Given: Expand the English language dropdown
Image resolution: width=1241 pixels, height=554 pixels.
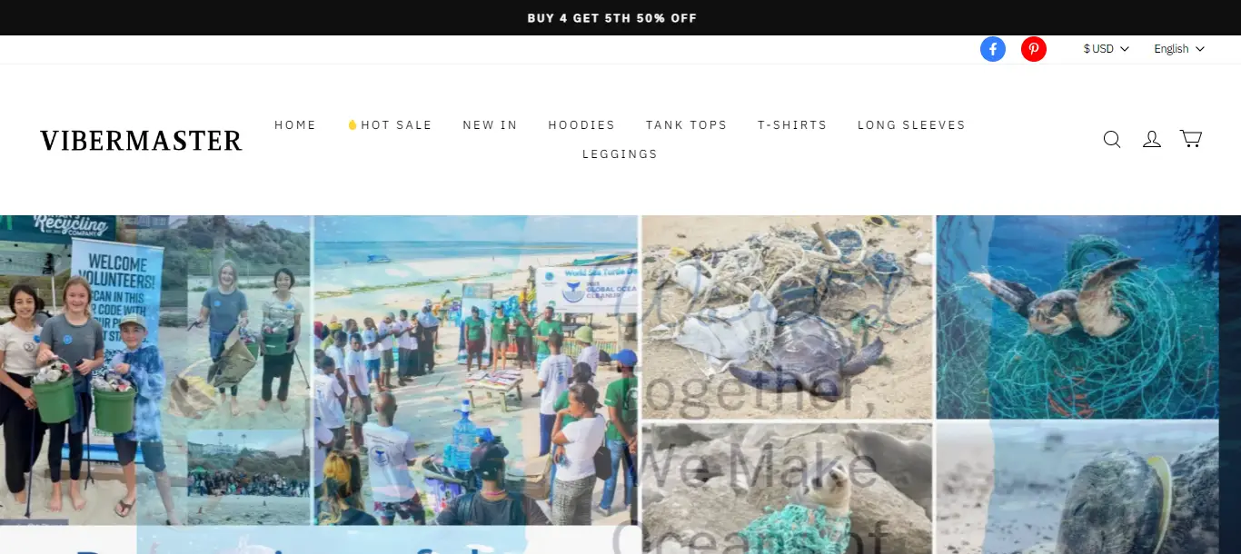Looking at the screenshot, I should [x=1179, y=49].
